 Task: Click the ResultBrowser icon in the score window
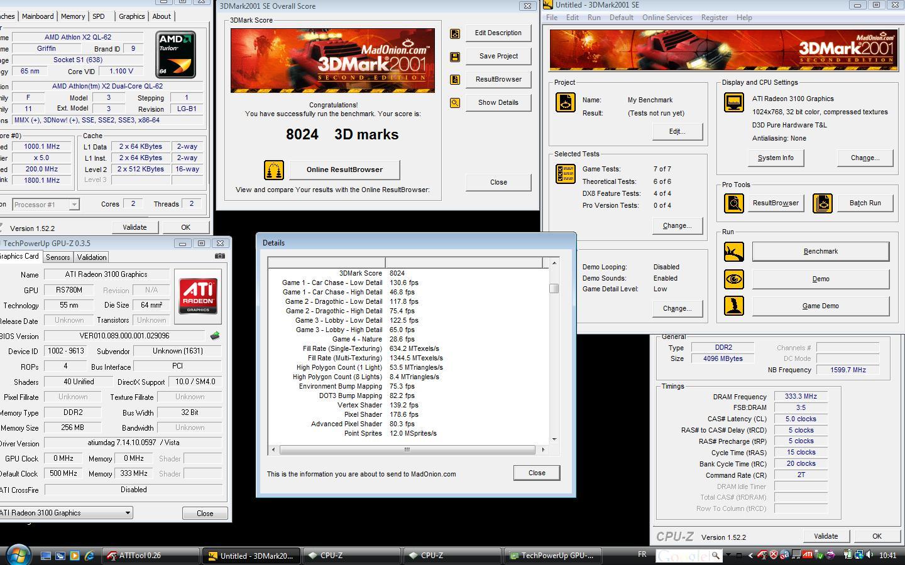(x=455, y=80)
